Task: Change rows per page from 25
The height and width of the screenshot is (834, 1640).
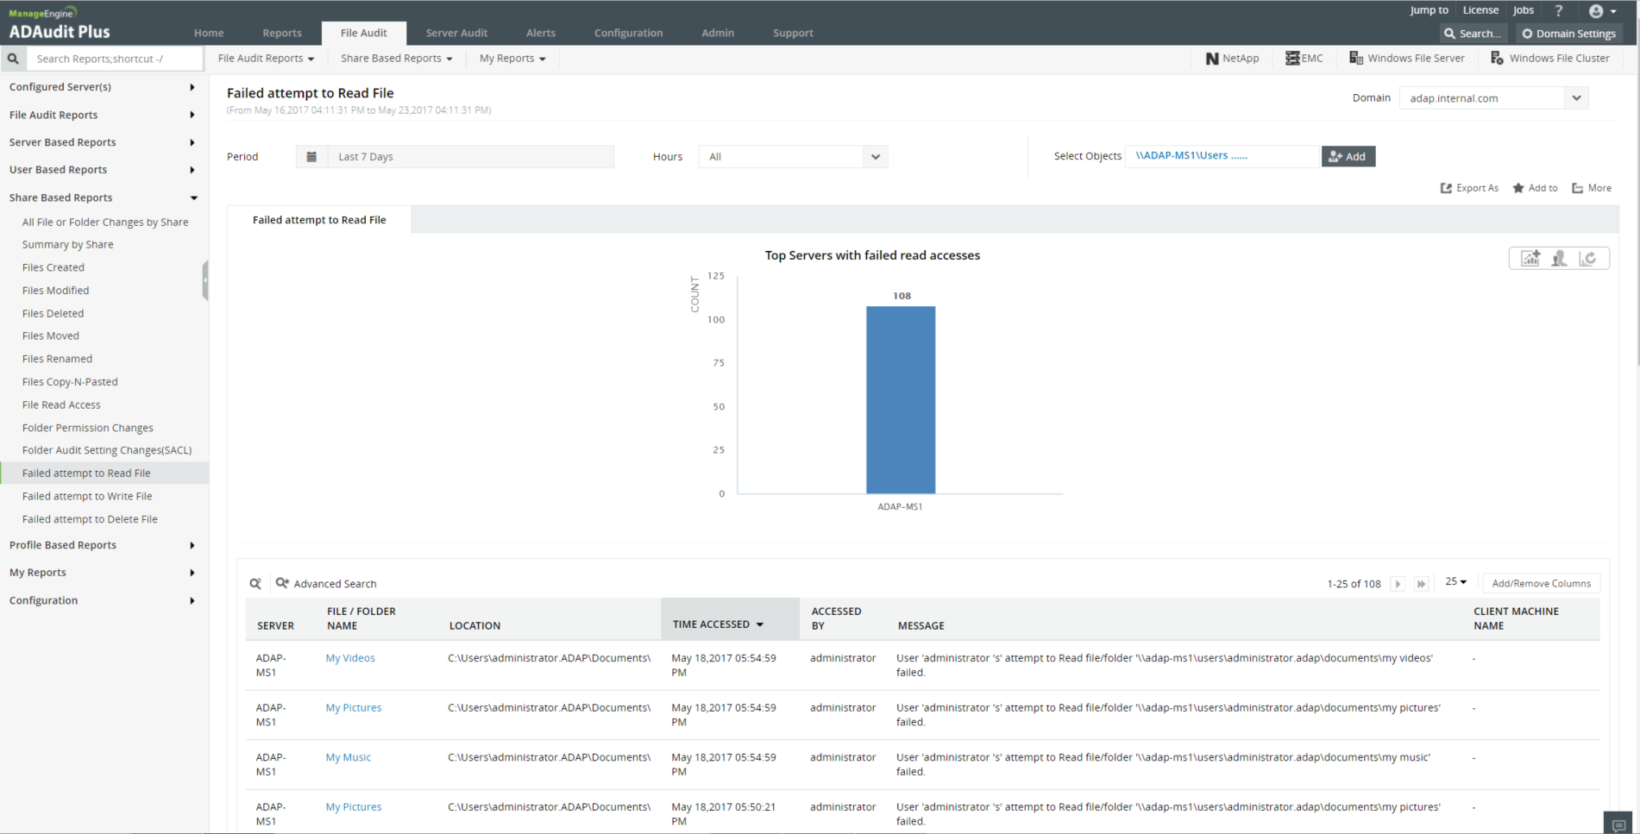Action: tap(1456, 582)
